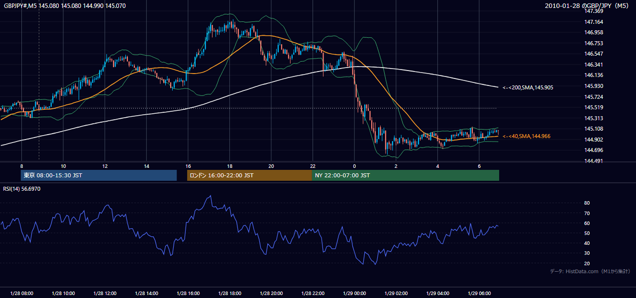The width and height of the screenshot is (636, 298).
Task: Click the hour label 18 on chart axis
Action: pos(229,166)
